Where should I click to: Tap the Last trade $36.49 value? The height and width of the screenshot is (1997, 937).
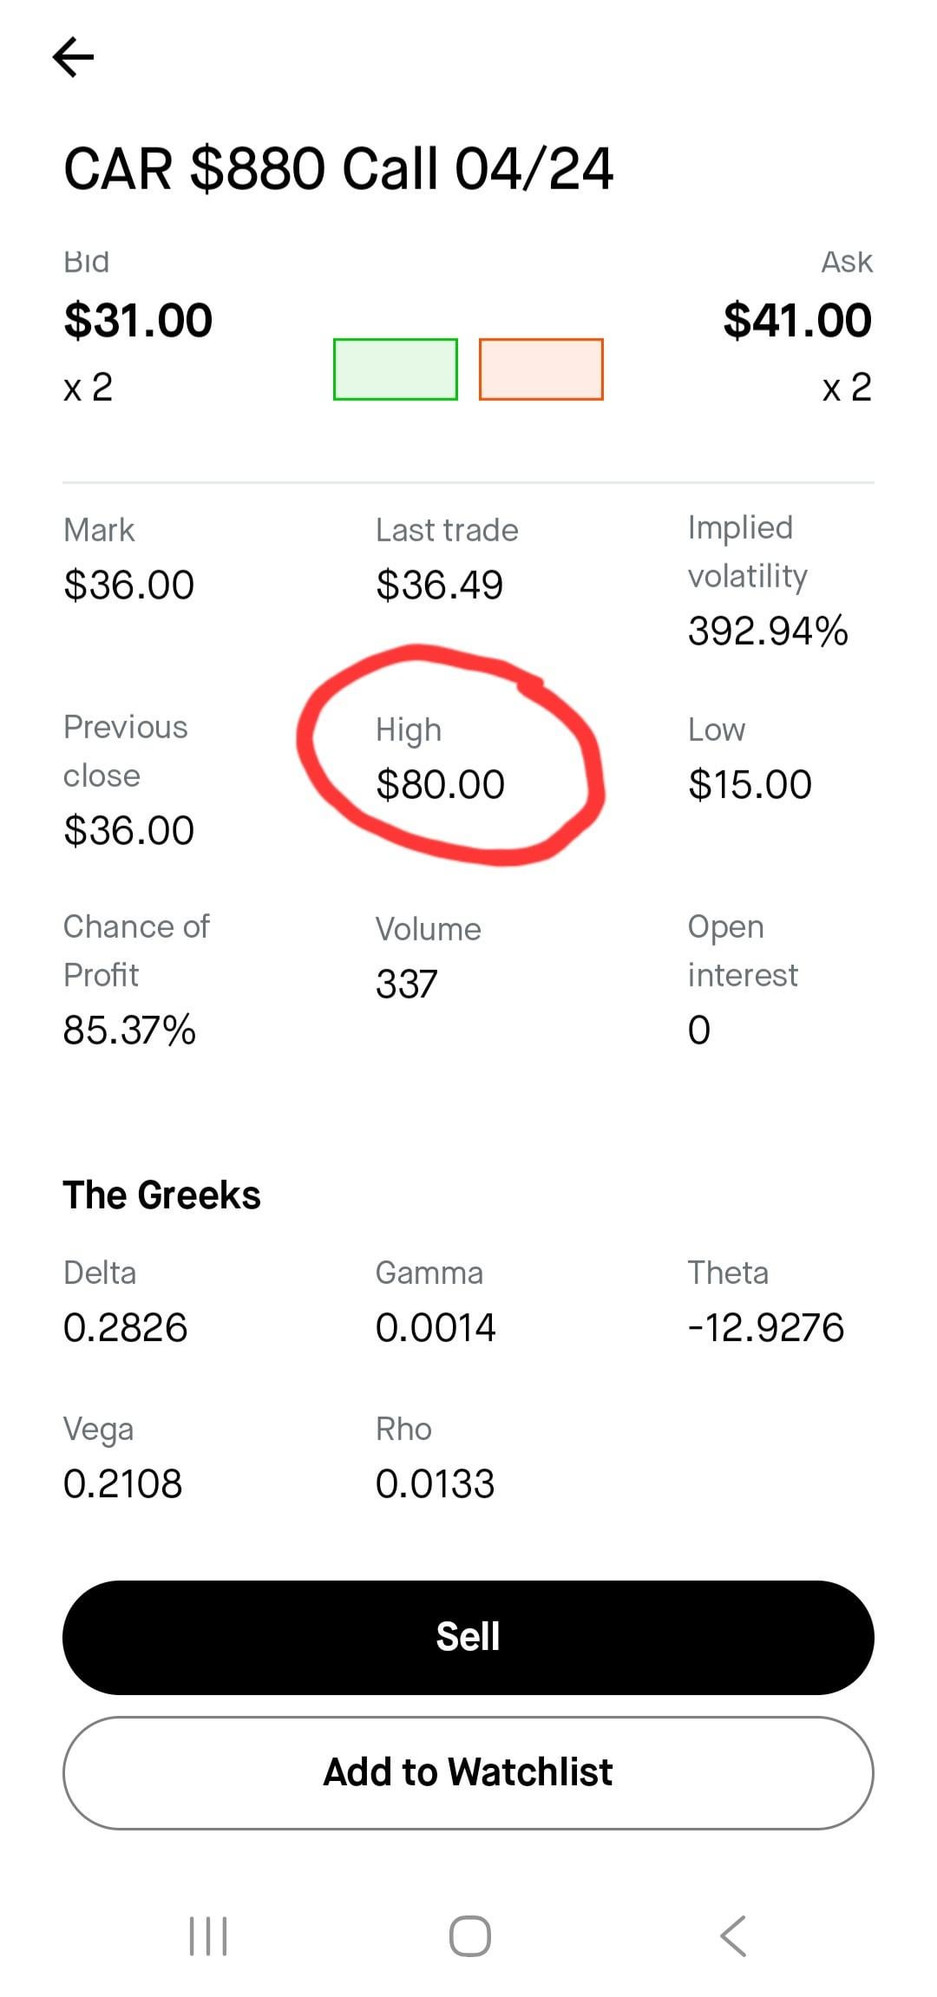click(x=439, y=586)
